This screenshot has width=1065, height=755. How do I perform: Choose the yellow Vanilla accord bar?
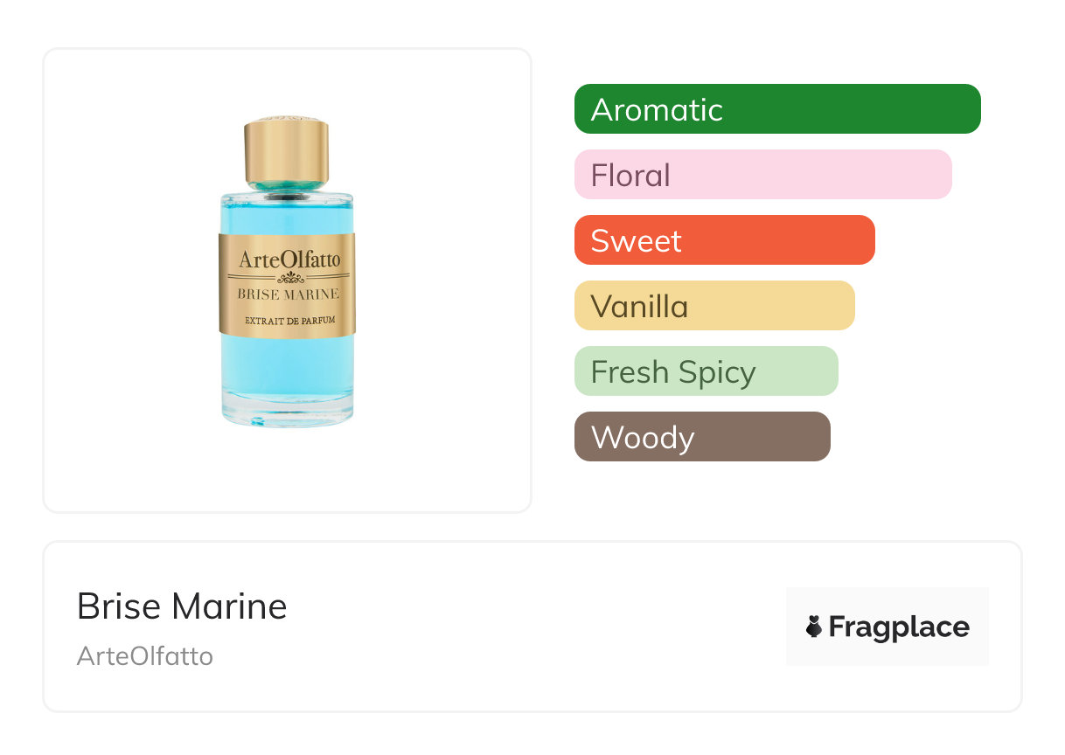pyautogui.click(x=713, y=306)
